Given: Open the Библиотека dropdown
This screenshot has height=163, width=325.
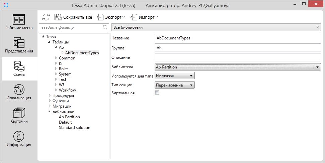Looking at the screenshot, I should click(x=317, y=67).
